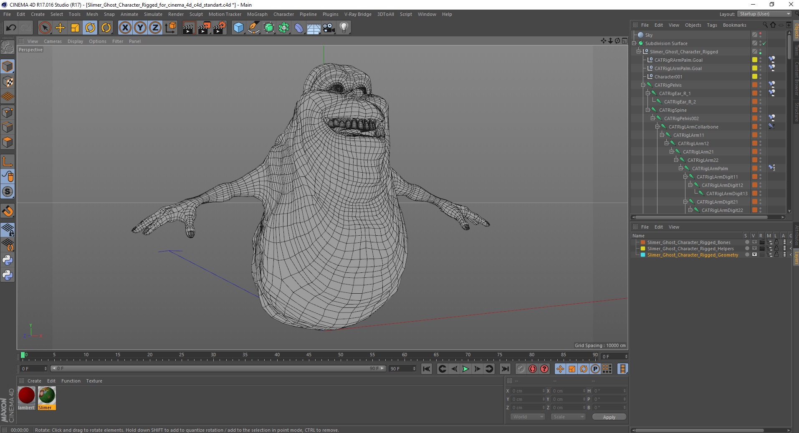Add a Light object
The image size is (799, 433).
(x=344, y=28)
